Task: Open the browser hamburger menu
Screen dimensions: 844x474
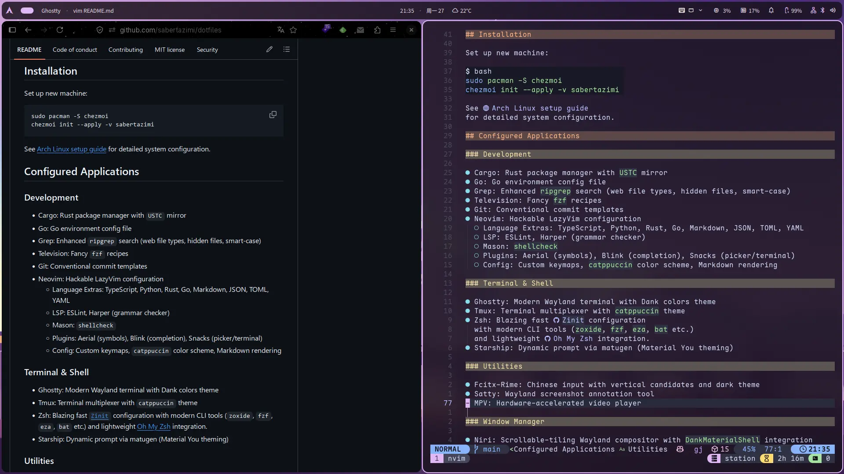Action: pos(393,30)
